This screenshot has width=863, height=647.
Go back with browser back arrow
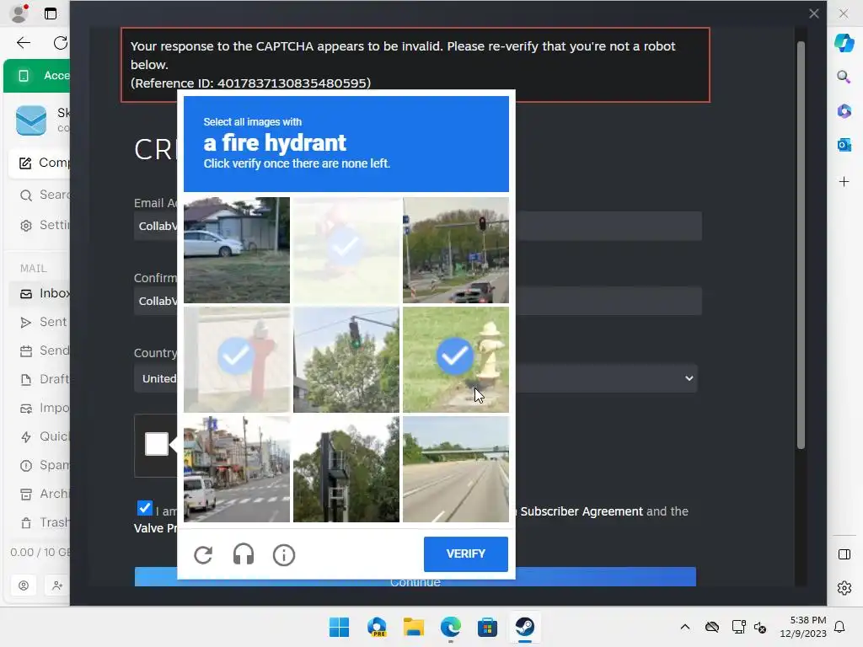click(24, 43)
